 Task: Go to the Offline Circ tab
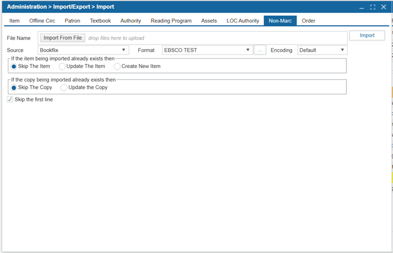click(42, 21)
